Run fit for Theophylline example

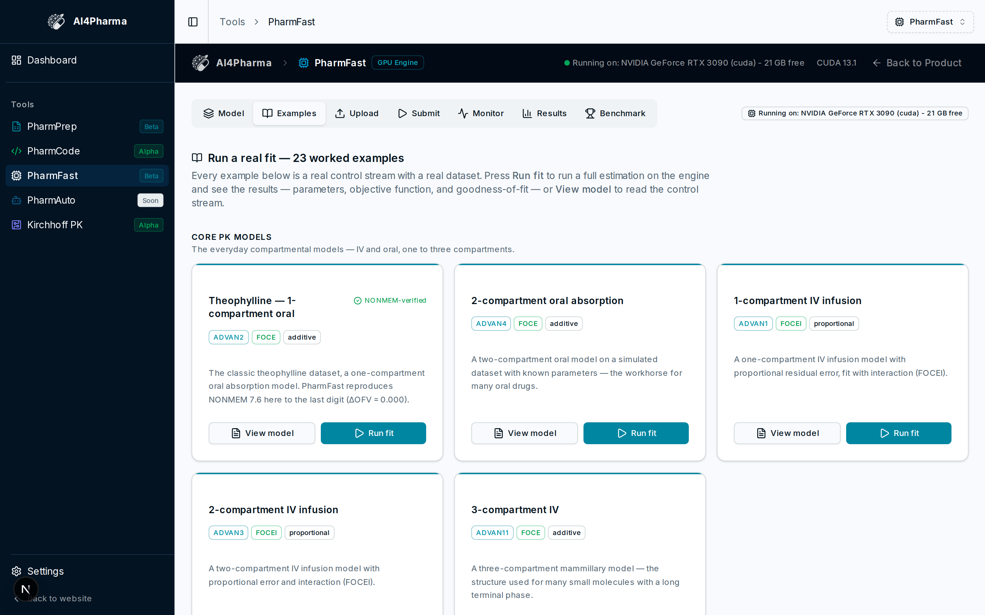[373, 433]
